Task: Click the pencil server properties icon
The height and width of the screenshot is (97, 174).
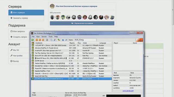Action: pos(54,40)
